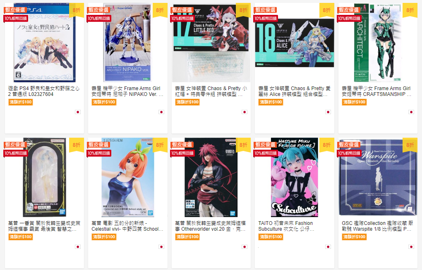
Task: Click 蝦皮優選 badge on PS4 game card
Action: [15, 10]
